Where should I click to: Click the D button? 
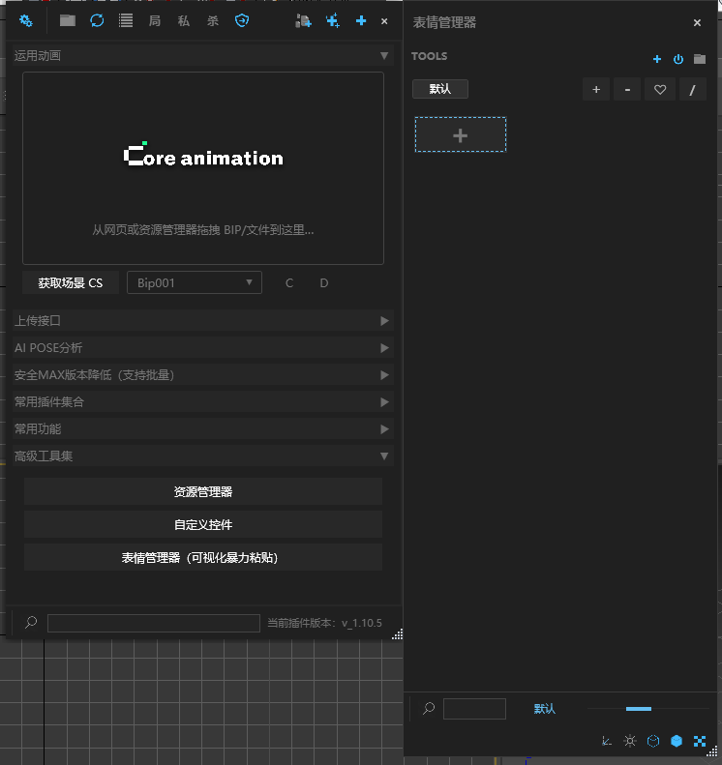(x=323, y=283)
